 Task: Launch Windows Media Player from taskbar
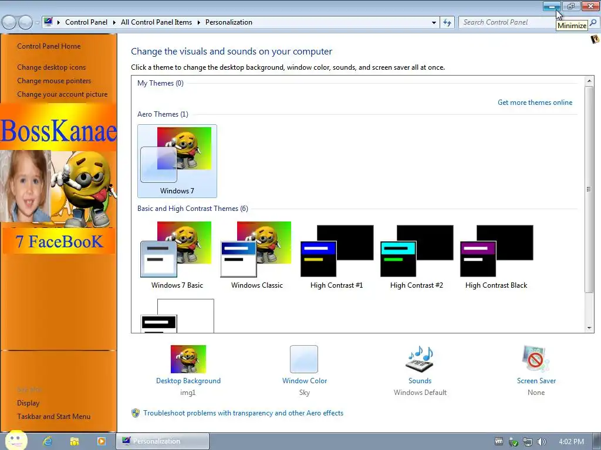(x=101, y=441)
